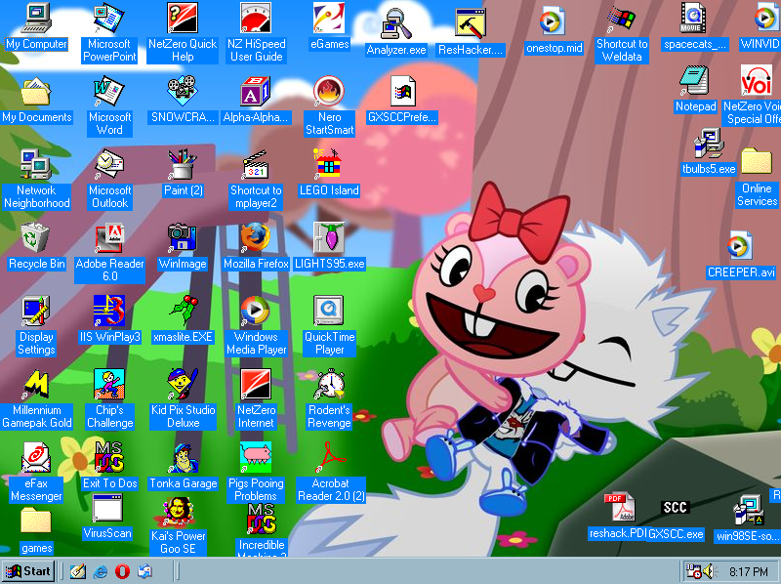The height and width of the screenshot is (584, 781).
Task: Open the volume control in system tray
Action: [707, 570]
